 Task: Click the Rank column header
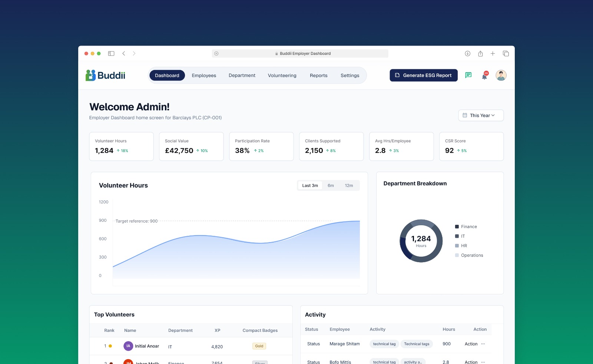pyautogui.click(x=109, y=330)
